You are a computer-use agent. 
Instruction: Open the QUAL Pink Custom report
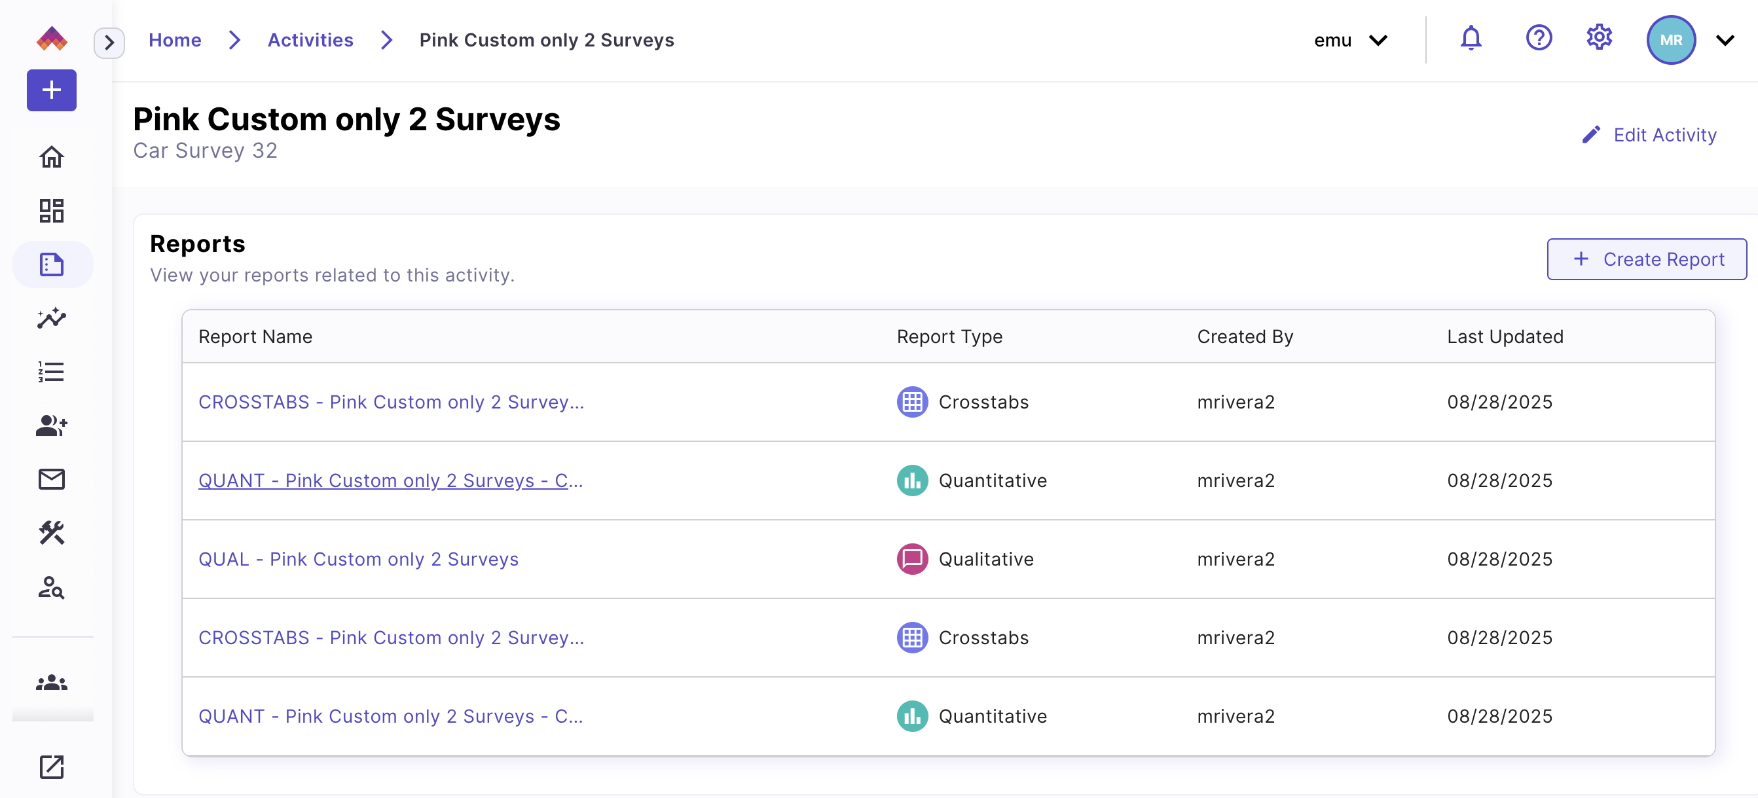click(x=357, y=558)
